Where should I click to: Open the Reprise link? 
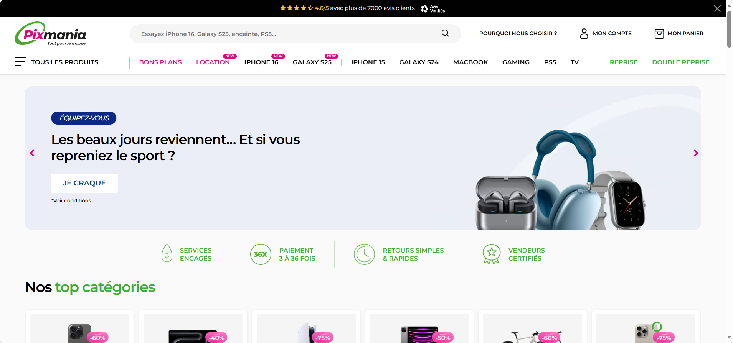tap(624, 62)
